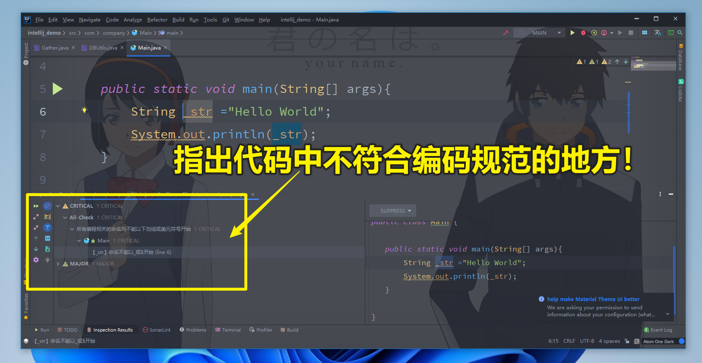This screenshot has width=702, height=363.
Task: Open the Profiler tool window
Action: click(x=261, y=330)
